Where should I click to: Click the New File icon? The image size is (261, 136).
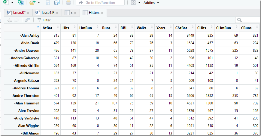pyautogui.click(x=5, y=2)
